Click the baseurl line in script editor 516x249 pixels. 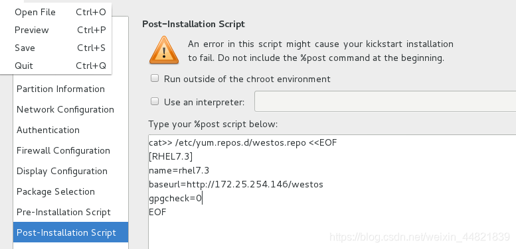point(236,184)
